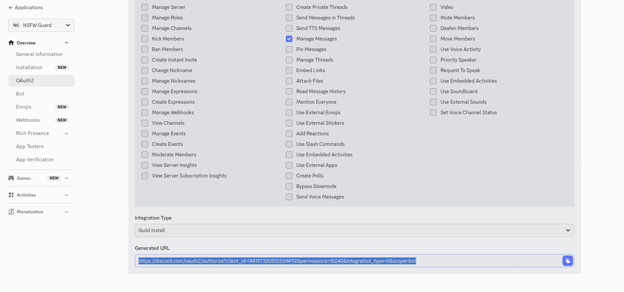
Task: Open the App Verification page
Action: tap(35, 160)
